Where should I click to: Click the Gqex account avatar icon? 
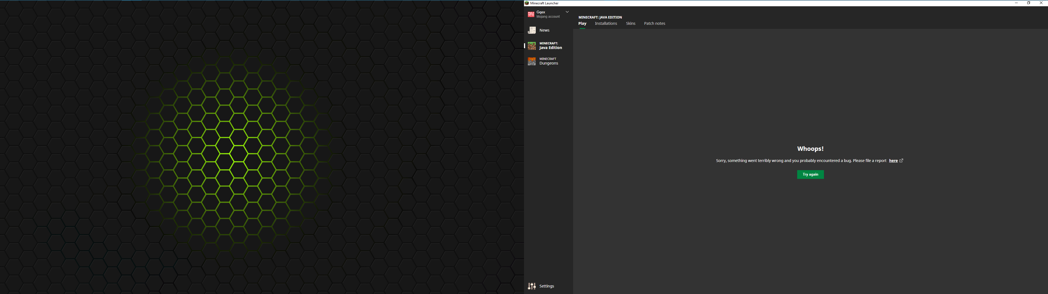tap(531, 14)
